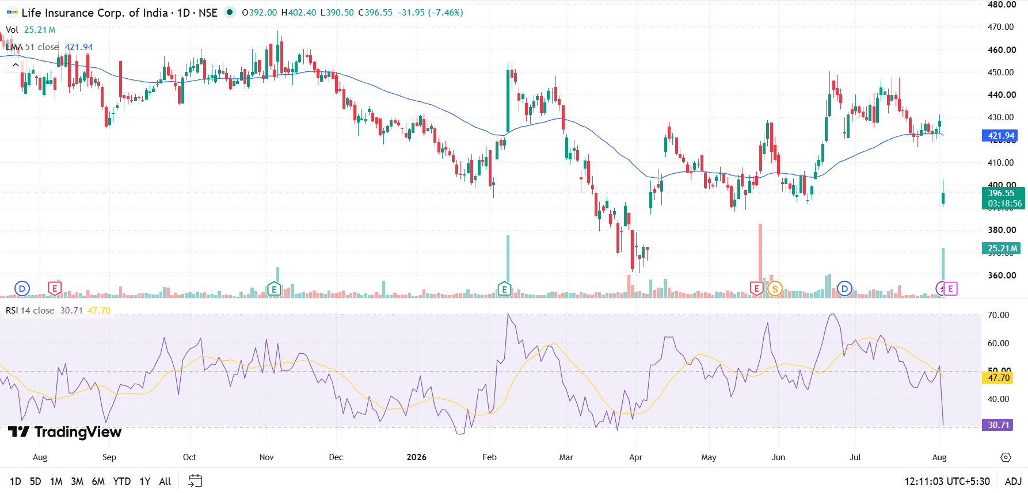
Task: Click the Jun label on time axis
Action: tap(778, 457)
